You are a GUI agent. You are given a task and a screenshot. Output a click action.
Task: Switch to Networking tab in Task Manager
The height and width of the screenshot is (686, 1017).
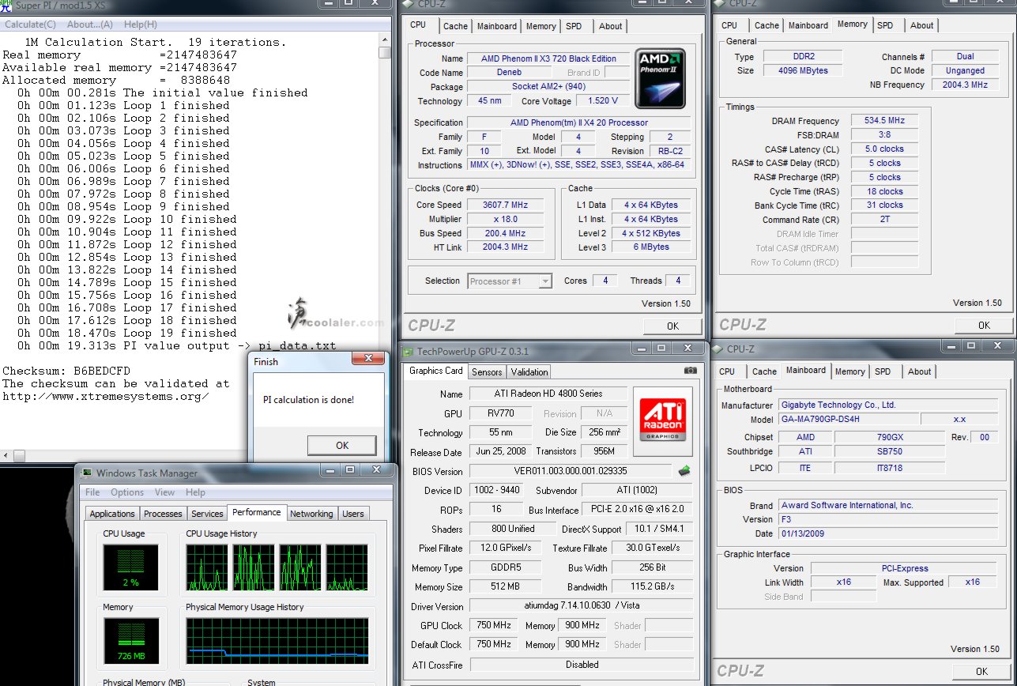pyautogui.click(x=311, y=514)
